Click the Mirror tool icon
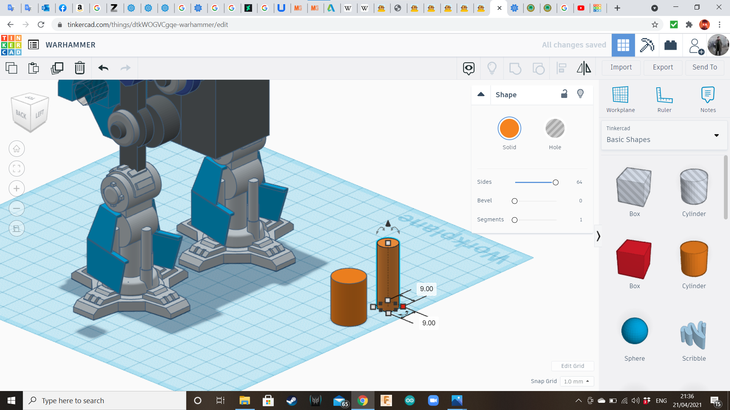Screen dimensions: 730x410 584,68
